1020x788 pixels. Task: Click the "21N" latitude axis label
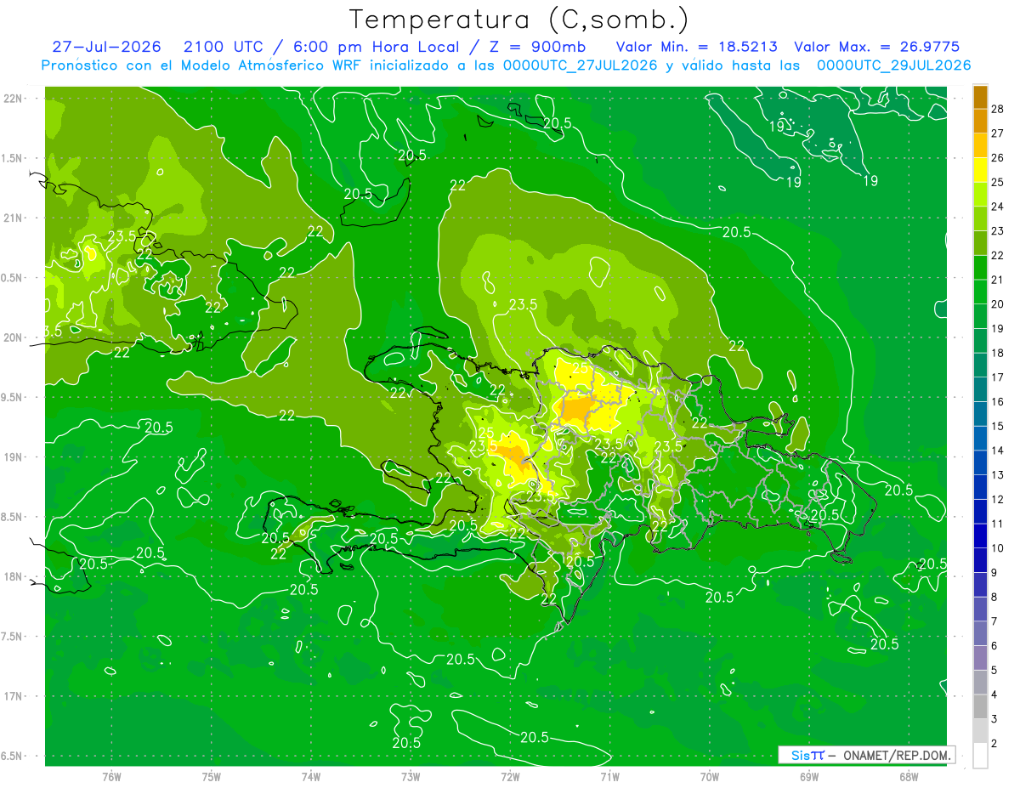(14, 218)
